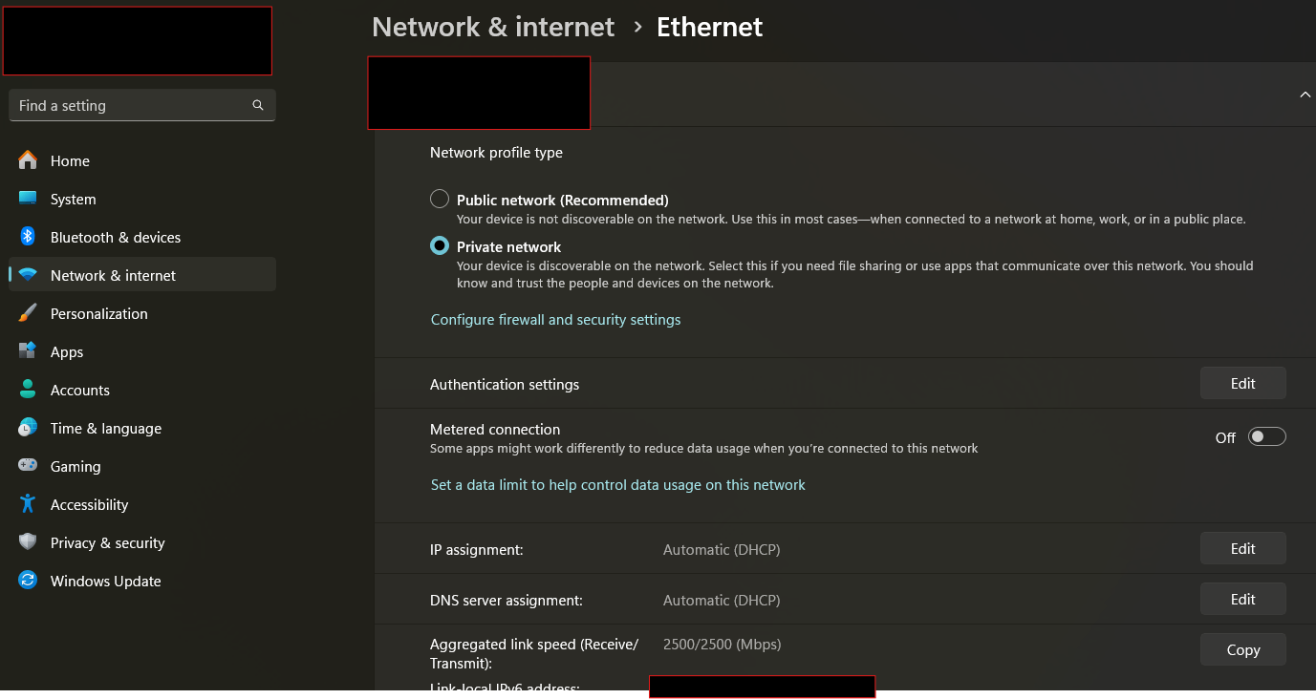Click the Find a setting field

[x=129, y=105]
